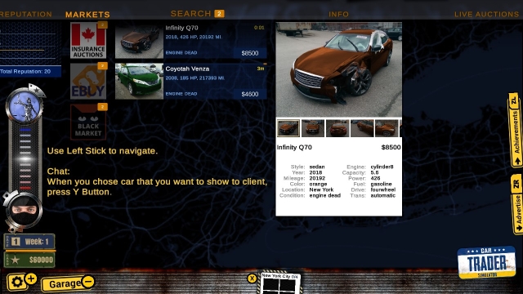Select the second Infinity Q70 photo thumbnail
The height and width of the screenshot is (294, 523).
pyautogui.click(x=312, y=128)
